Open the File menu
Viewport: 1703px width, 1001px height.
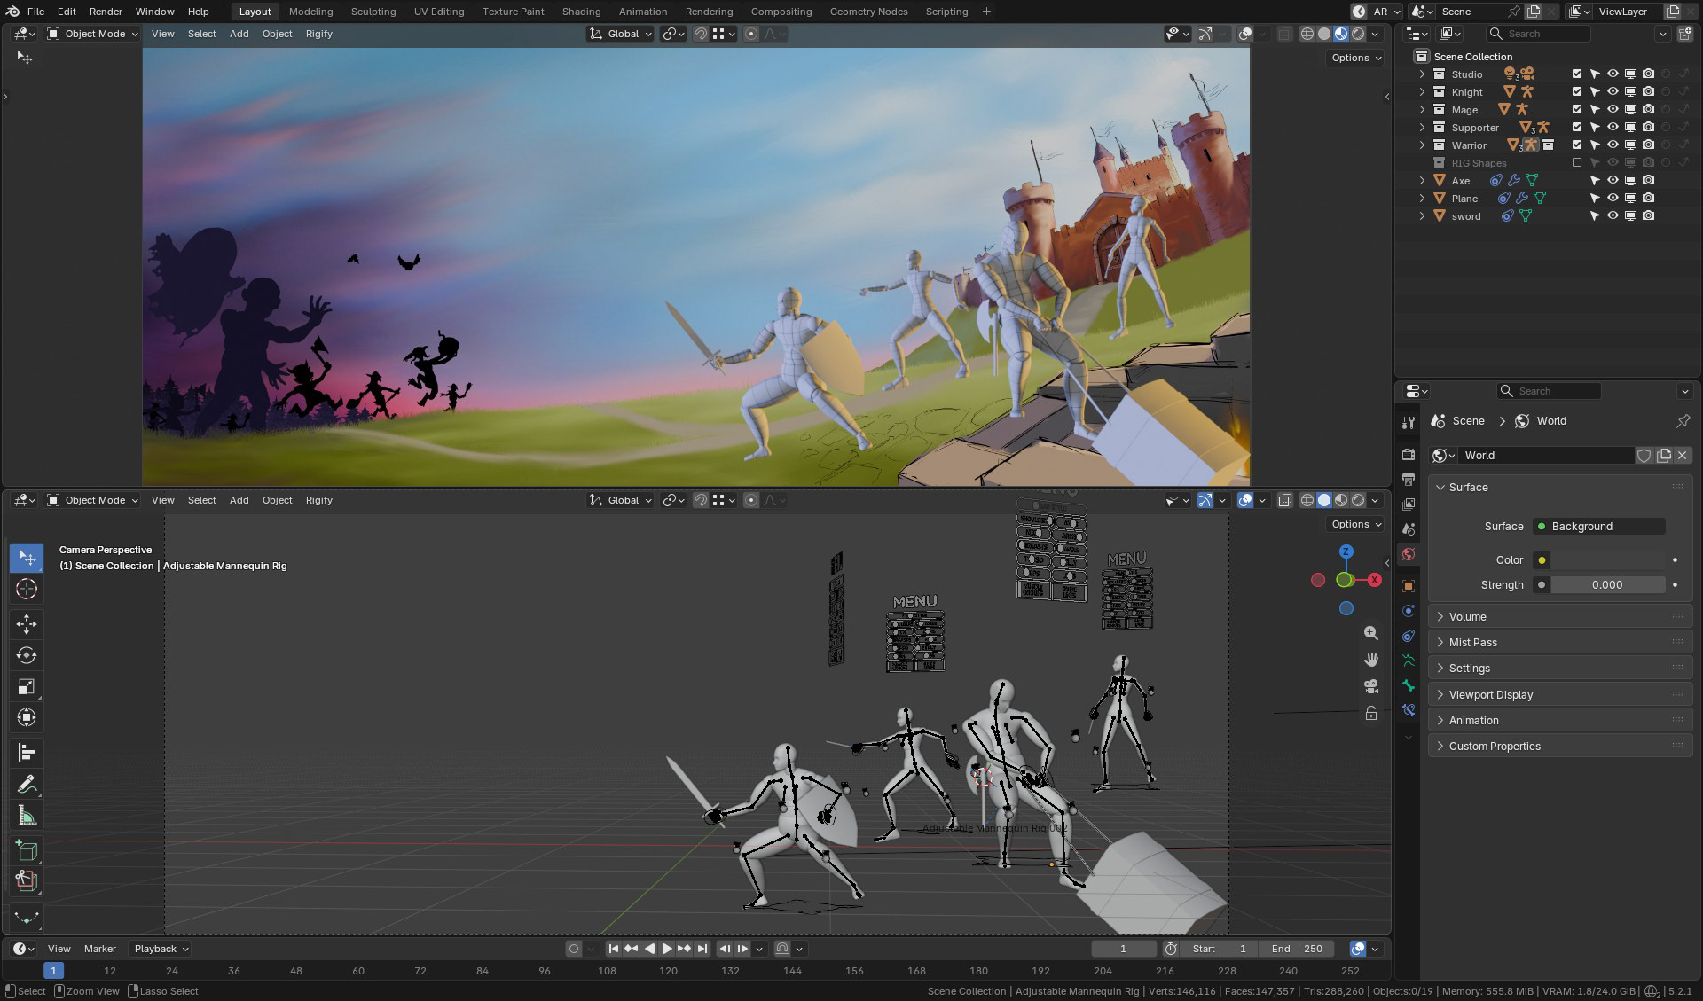coord(35,12)
